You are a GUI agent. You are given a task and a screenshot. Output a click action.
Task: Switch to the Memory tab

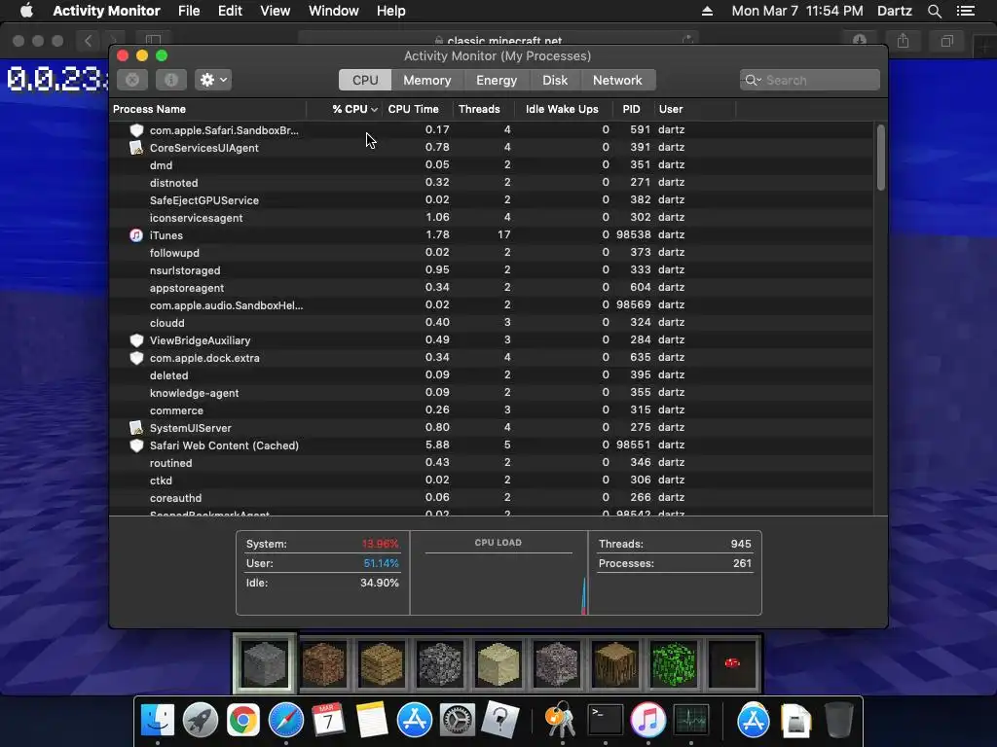(x=427, y=80)
